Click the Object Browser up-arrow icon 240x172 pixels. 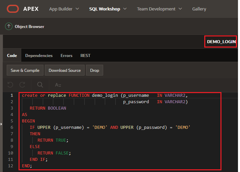click(9, 26)
